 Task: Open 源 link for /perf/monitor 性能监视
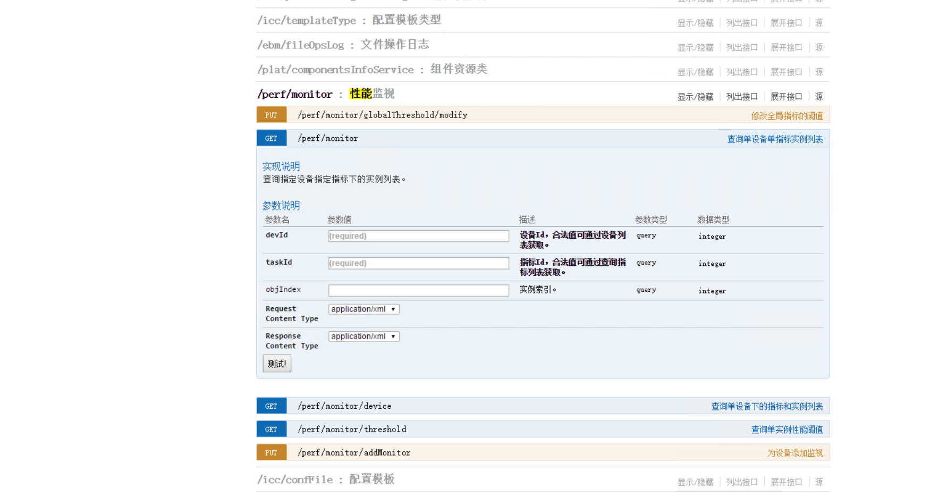819,97
